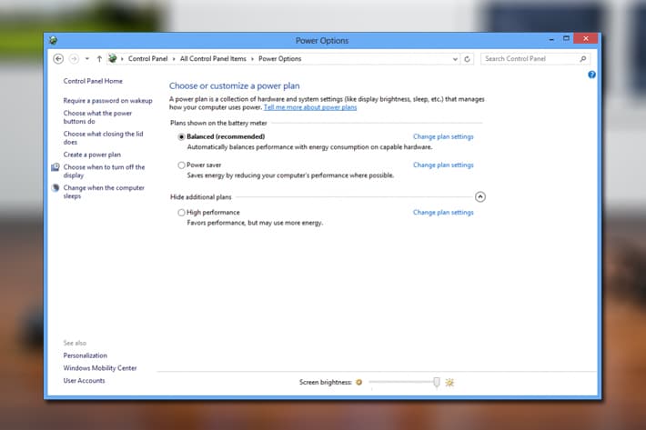
Task: Open Personalization under See also
Action: tap(85, 355)
